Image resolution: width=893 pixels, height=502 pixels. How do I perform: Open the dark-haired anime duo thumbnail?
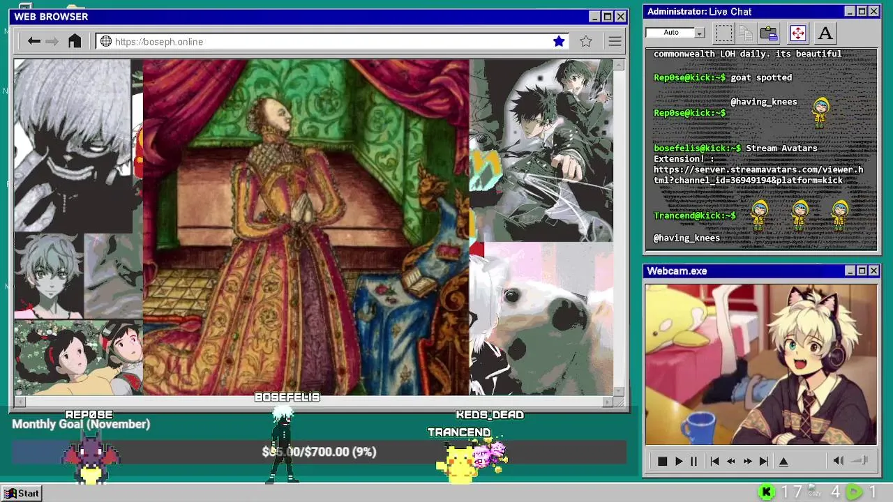[541, 150]
